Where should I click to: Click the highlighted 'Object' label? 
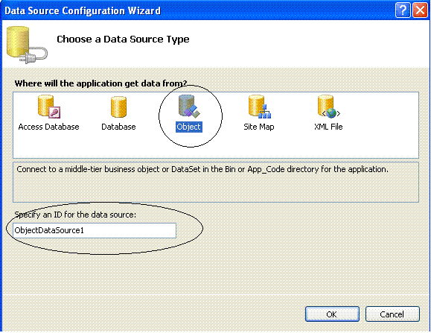click(189, 127)
